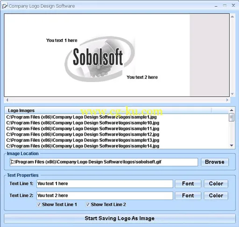Open Color picker for Text Line 1
239x227 pixels.
coord(216,184)
